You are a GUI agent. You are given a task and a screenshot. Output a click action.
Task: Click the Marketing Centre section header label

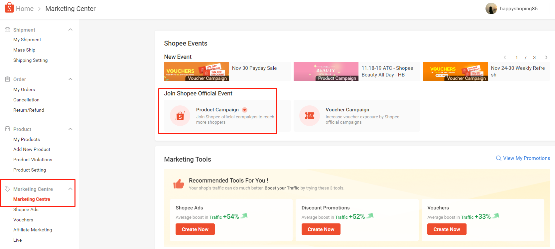(x=33, y=189)
